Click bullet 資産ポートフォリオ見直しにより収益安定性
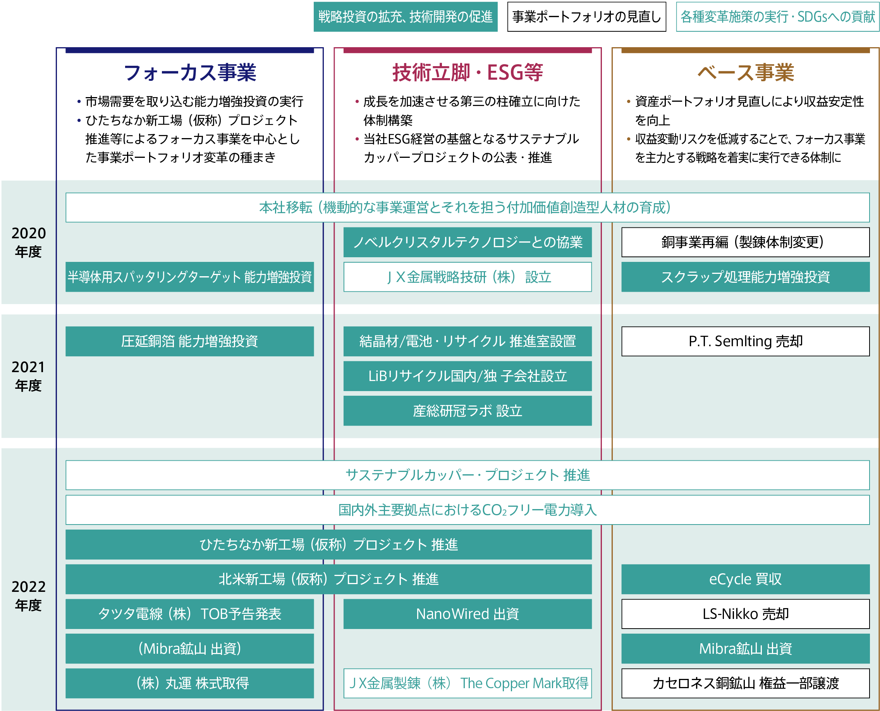This screenshot has width=880, height=711. coord(749,102)
